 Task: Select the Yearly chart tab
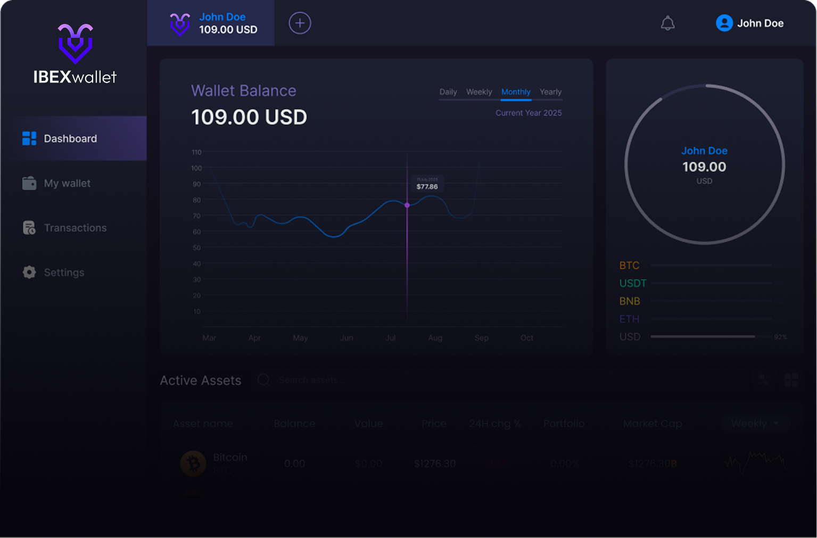(550, 92)
